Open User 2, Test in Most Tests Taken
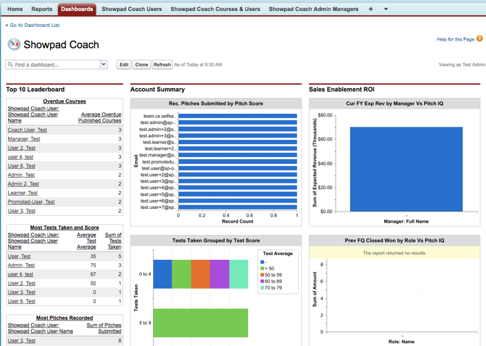Viewport: 486px width, 346px height. click(x=21, y=283)
